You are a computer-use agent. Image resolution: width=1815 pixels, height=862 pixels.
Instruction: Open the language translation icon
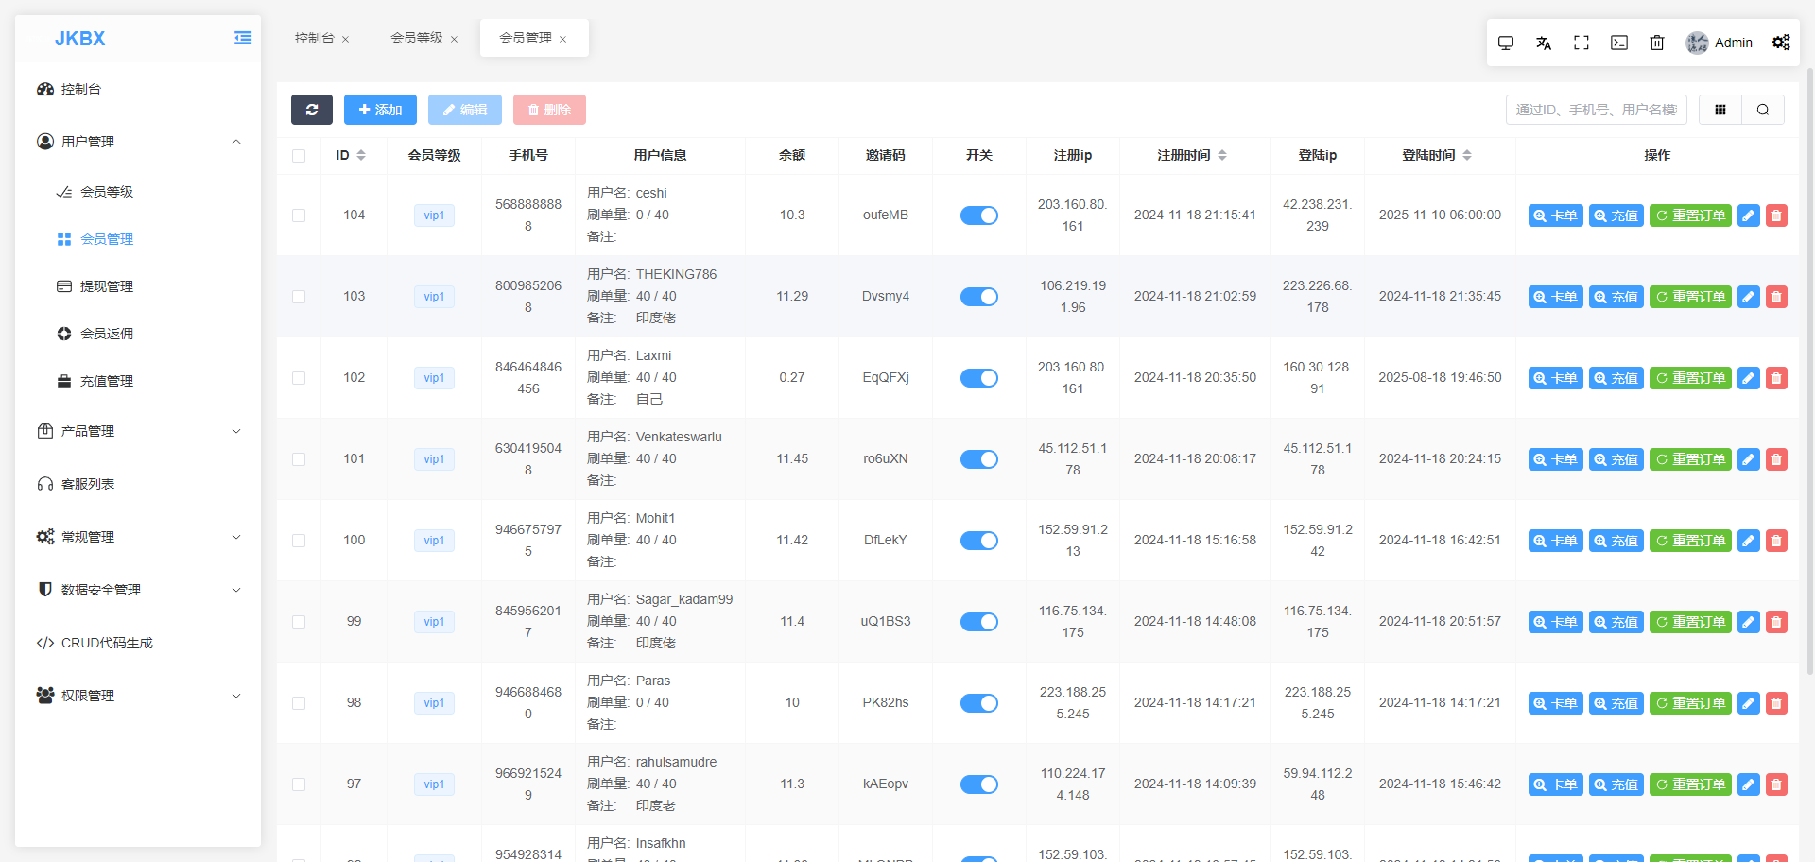tap(1544, 43)
